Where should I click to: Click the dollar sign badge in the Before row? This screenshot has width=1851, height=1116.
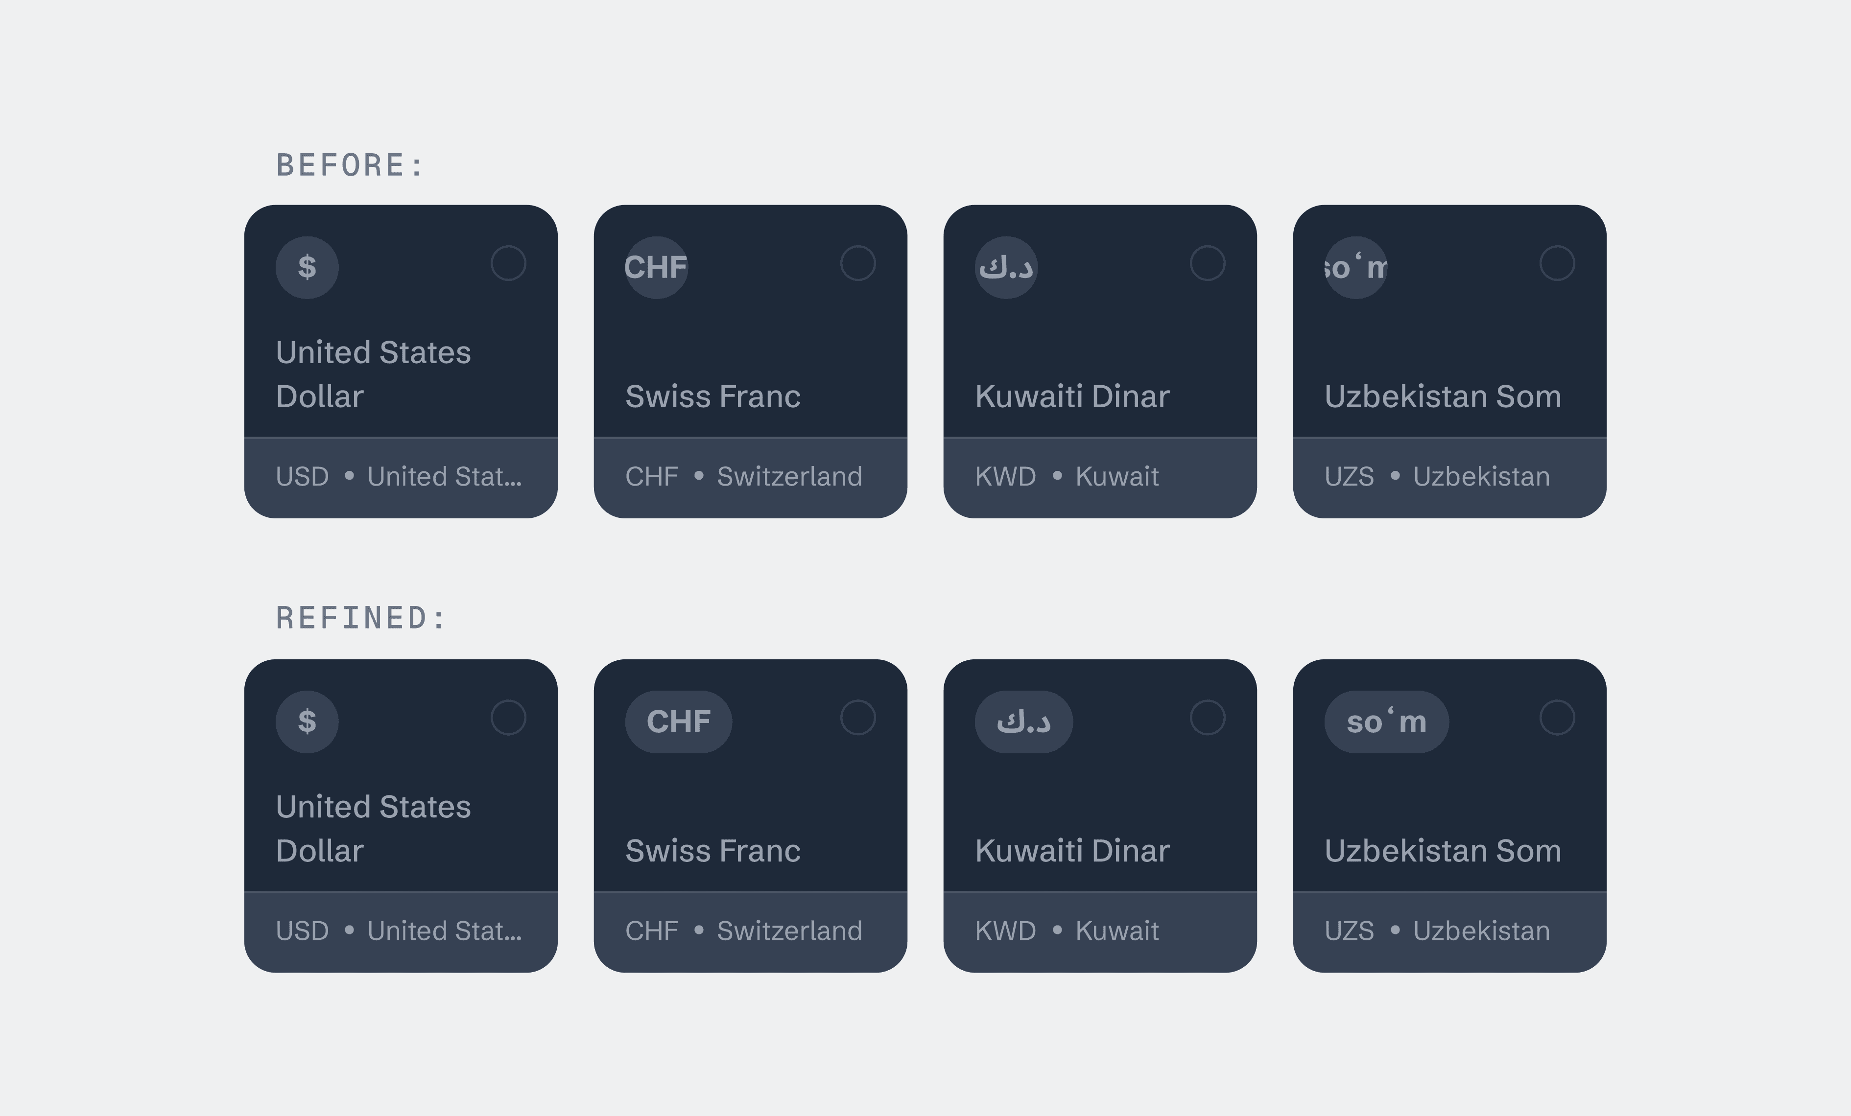pos(307,267)
